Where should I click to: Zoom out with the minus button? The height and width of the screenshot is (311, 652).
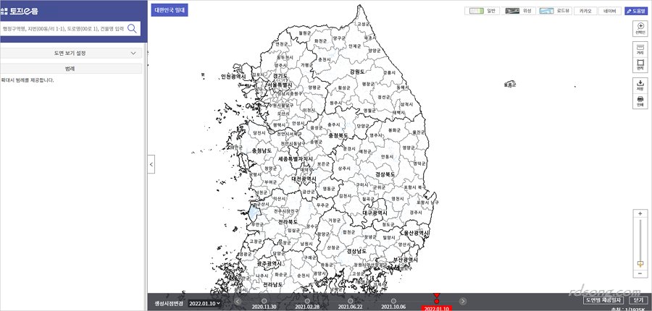tap(640, 273)
